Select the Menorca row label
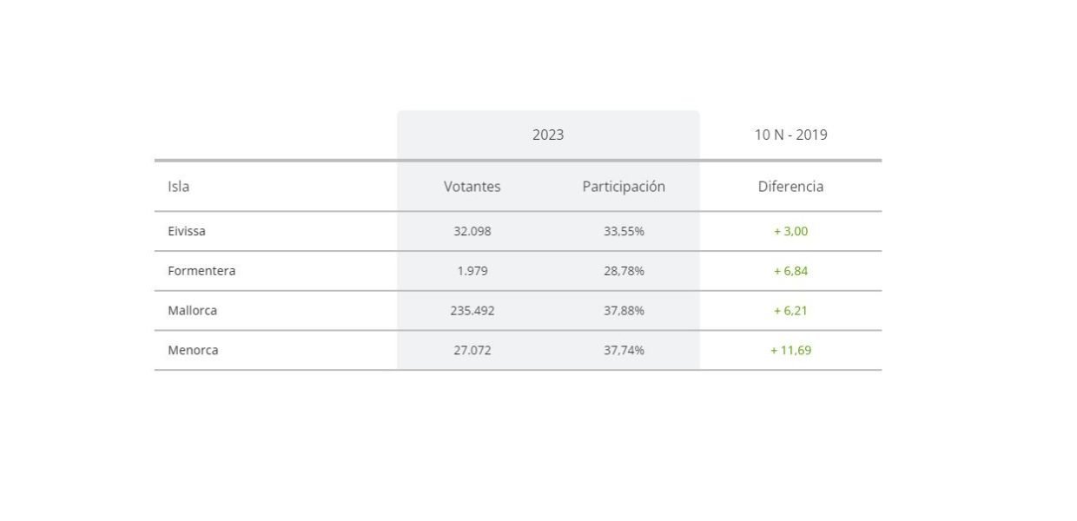This screenshot has height=521, width=1077. [193, 350]
